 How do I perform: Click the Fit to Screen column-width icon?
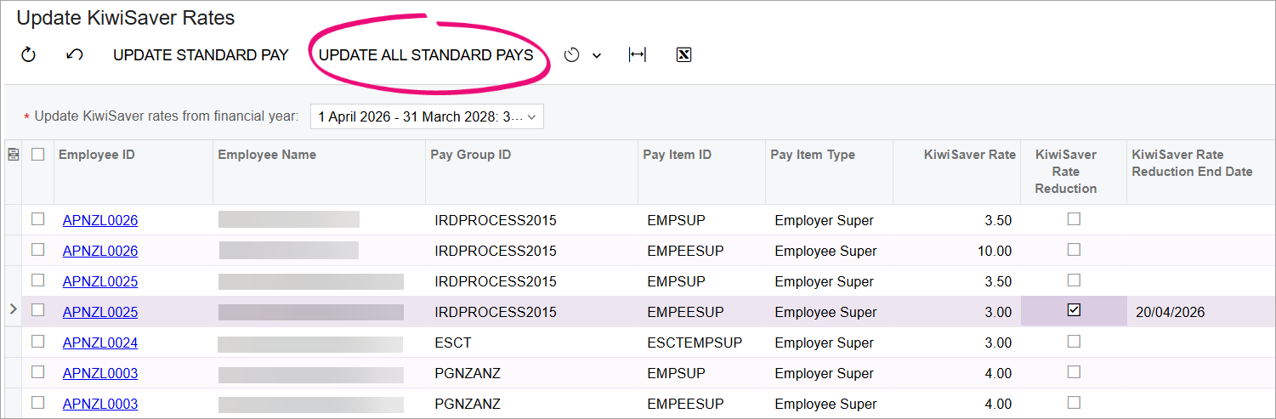coord(637,55)
